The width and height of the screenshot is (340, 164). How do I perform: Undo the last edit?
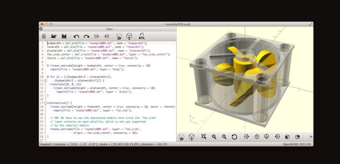76,36
